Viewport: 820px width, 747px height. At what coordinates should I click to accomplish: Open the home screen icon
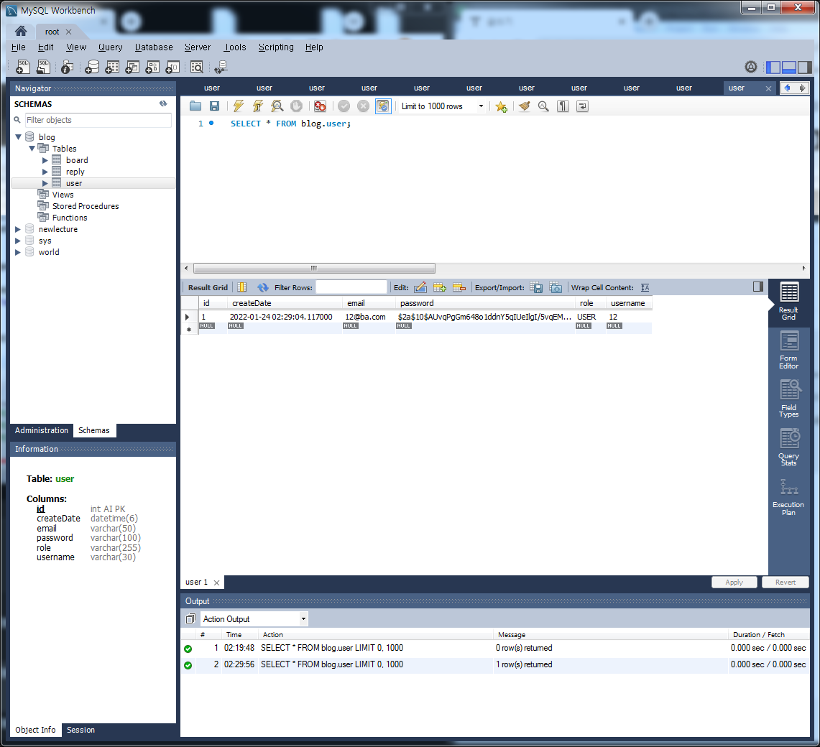(x=21, y=32)
